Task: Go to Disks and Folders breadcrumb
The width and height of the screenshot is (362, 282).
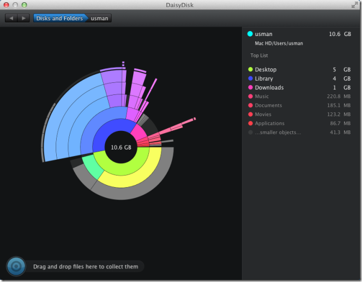Action: pos(59,18)
